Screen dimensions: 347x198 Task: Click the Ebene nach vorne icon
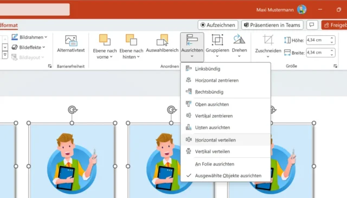(x=105, y=40)
